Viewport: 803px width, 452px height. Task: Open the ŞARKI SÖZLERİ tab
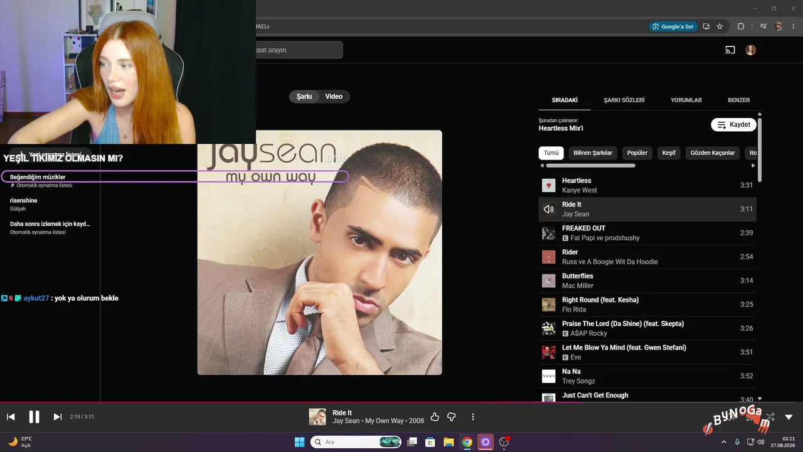624,100
